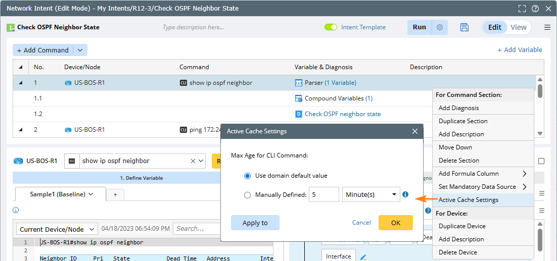Click the Run settings gear icon
557x261 pixels.
coord(440,27)
